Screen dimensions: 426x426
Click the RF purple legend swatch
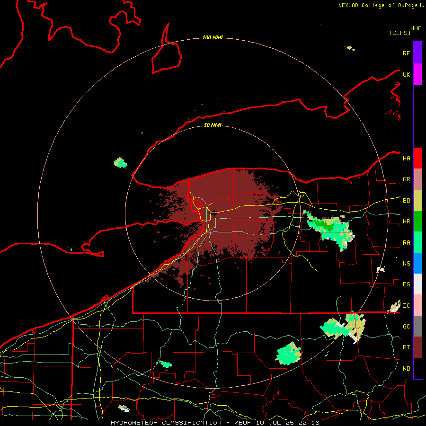[x=418, y=53]
